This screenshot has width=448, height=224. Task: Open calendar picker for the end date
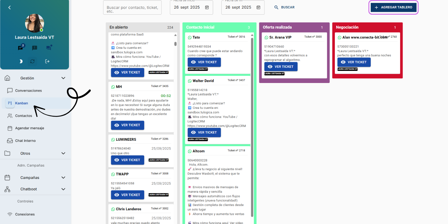[258, 7]
